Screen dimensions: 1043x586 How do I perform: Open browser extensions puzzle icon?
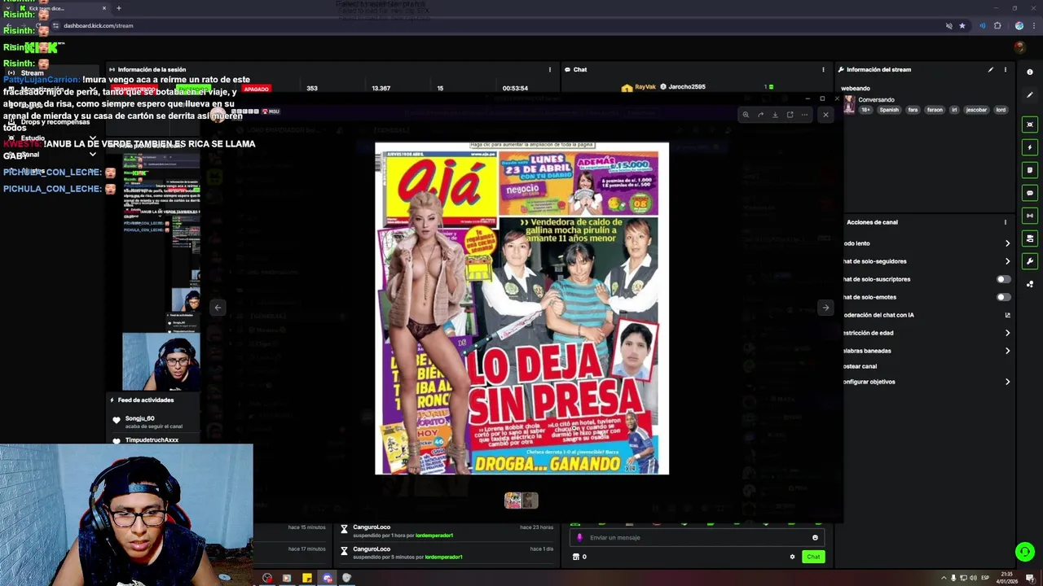(x=997, y=25)
